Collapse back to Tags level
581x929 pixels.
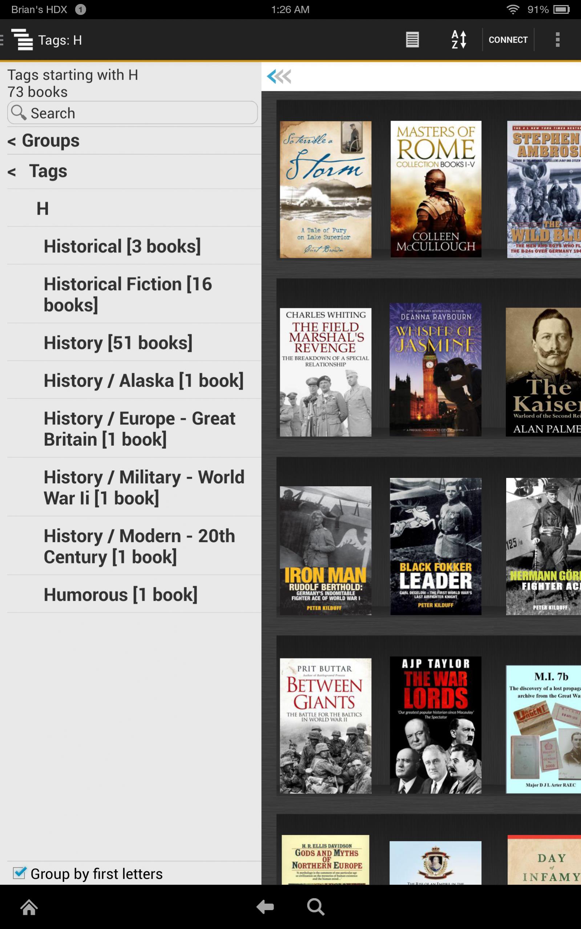(134, 171)
